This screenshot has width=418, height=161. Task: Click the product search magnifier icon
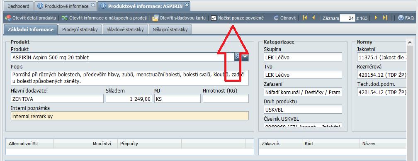point(238,57)
